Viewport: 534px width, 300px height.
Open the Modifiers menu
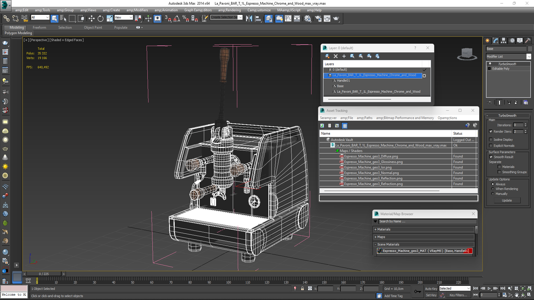(x=137, y=10)
